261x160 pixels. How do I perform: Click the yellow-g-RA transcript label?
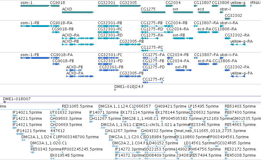[242, 41]
